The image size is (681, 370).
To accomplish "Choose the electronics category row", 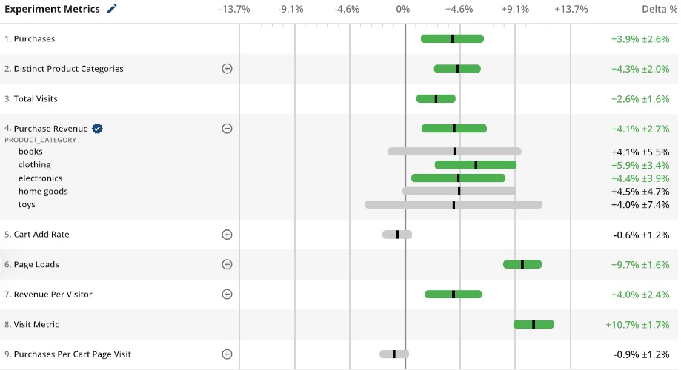I will pyautogui.click(x=41, y=178).
